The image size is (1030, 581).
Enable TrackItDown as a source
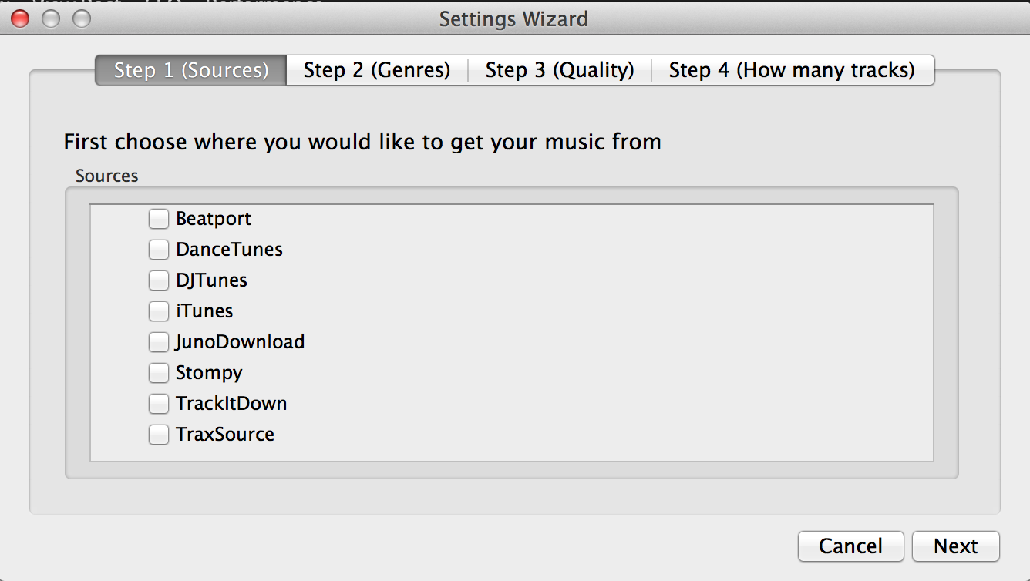pos(159,404)
